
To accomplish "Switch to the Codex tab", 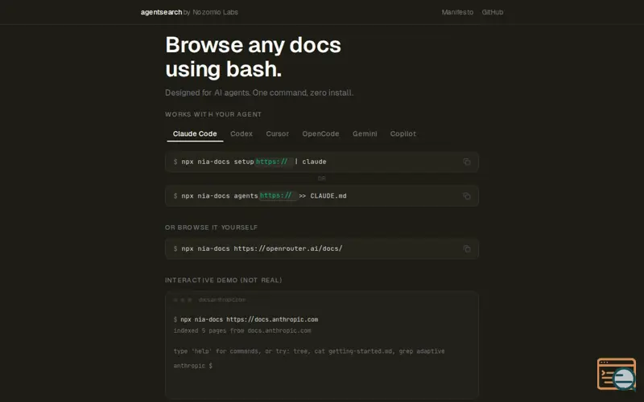I will pos(242,133).
